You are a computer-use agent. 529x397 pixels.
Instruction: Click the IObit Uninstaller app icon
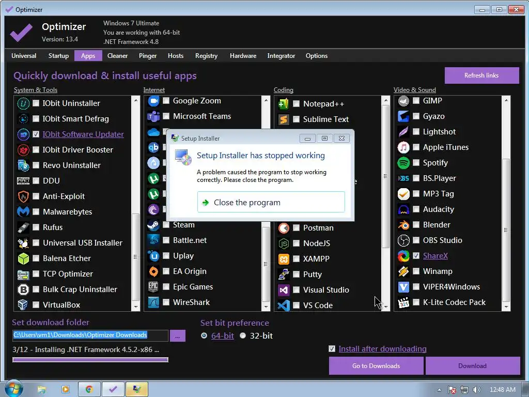(23, 103)
